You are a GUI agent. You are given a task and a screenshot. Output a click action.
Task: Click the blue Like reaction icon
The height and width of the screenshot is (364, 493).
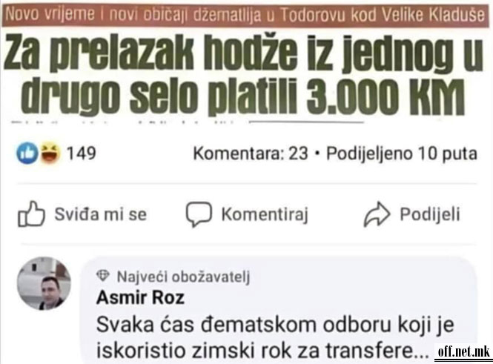point(27,153)
